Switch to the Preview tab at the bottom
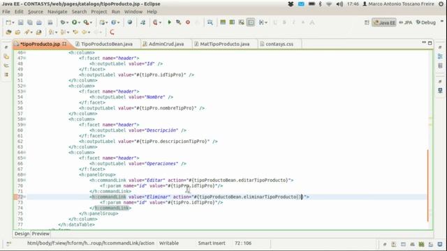 pyautogui.click(x=41, y=234)
